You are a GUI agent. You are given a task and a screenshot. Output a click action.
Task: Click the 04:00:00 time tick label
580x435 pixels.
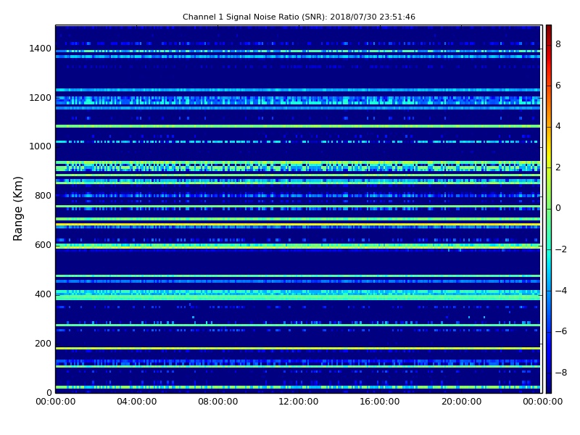pos(136,402)
